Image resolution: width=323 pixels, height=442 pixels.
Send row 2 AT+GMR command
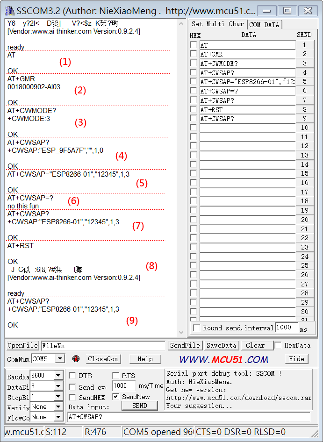(x=304, y=54)
